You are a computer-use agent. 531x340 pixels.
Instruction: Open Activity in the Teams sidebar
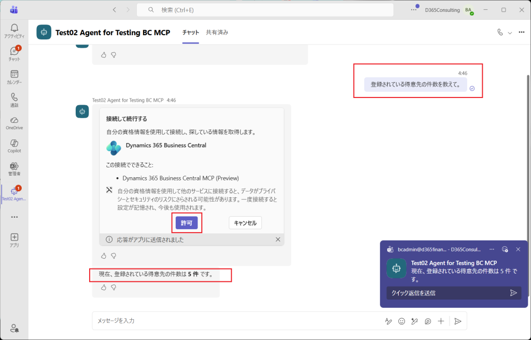pyautogui.click(x=14, y=31)
